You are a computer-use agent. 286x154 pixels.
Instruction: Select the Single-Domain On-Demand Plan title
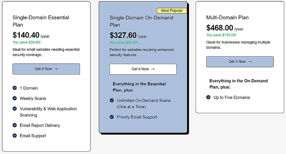tap(141, 21)
